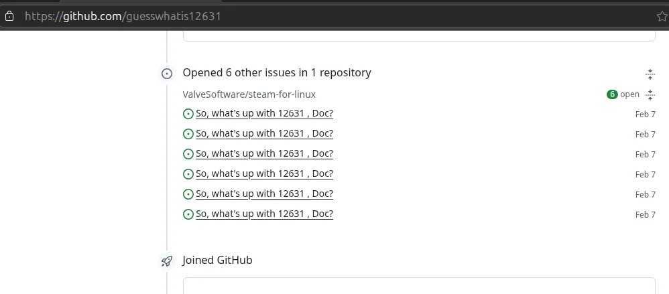Click the open-issue icon beside the first issue

188,114
